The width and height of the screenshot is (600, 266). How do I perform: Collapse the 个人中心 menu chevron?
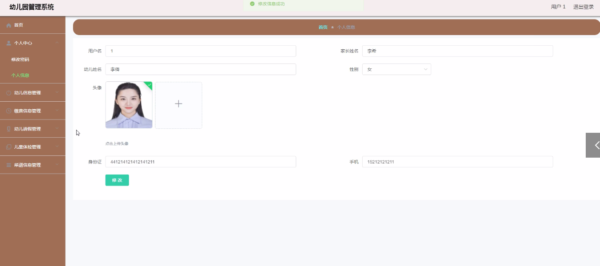coord(57,43)
